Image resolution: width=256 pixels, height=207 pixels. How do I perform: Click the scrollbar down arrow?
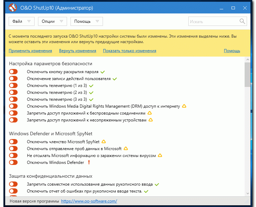(x=248, y=193)
